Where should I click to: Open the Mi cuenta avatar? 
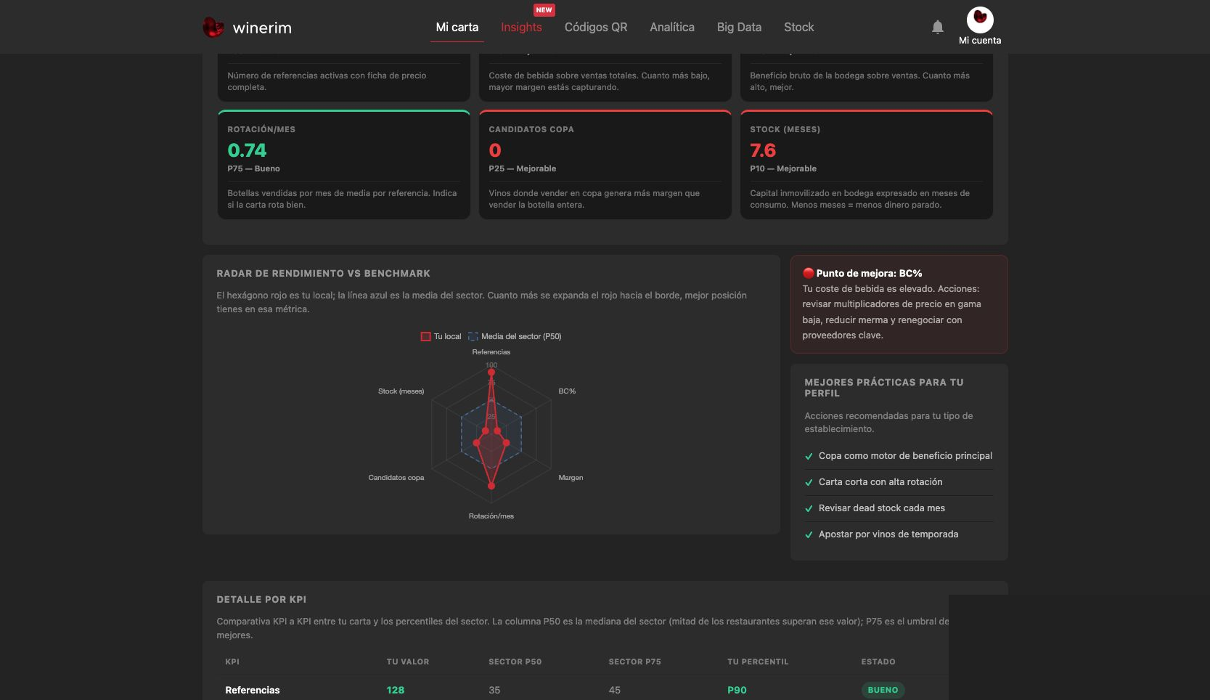click(980, 20)
